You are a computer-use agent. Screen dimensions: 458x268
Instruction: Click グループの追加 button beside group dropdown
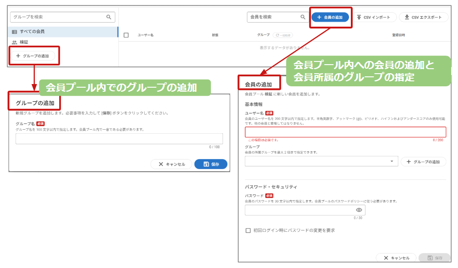[423, 161]
